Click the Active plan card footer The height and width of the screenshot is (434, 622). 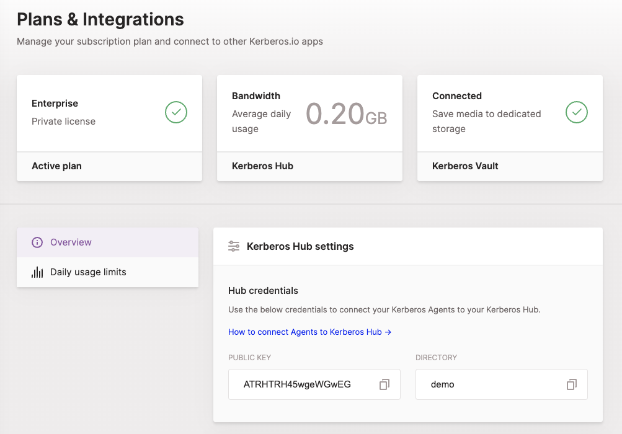[109, 166]
